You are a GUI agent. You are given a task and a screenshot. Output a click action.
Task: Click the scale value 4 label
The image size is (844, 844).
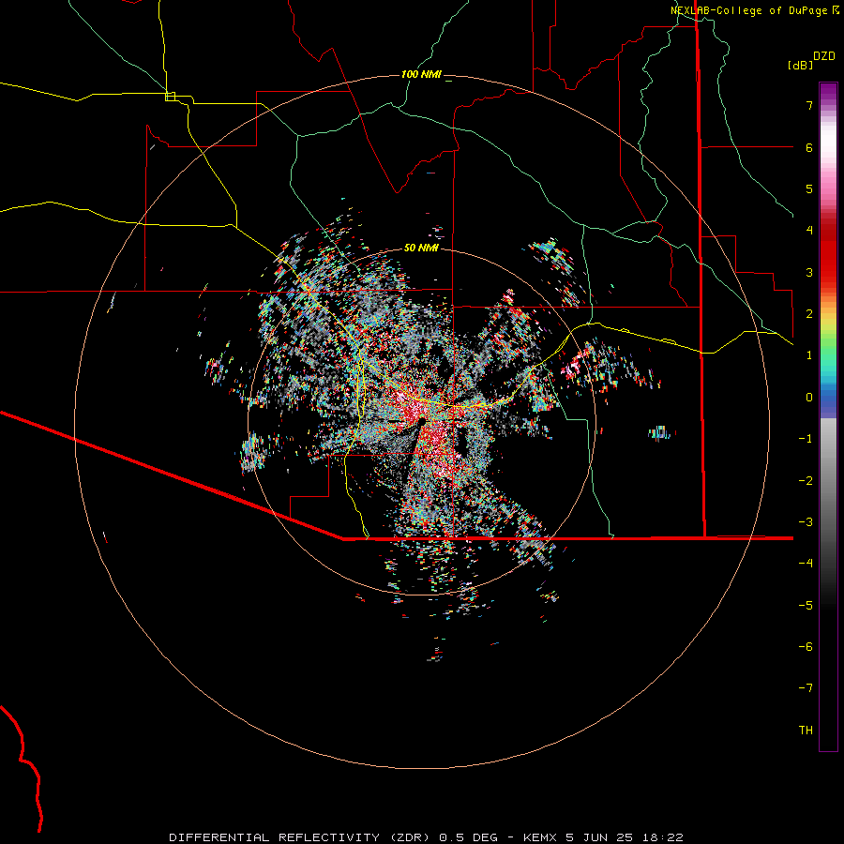(x=809, y=231)
